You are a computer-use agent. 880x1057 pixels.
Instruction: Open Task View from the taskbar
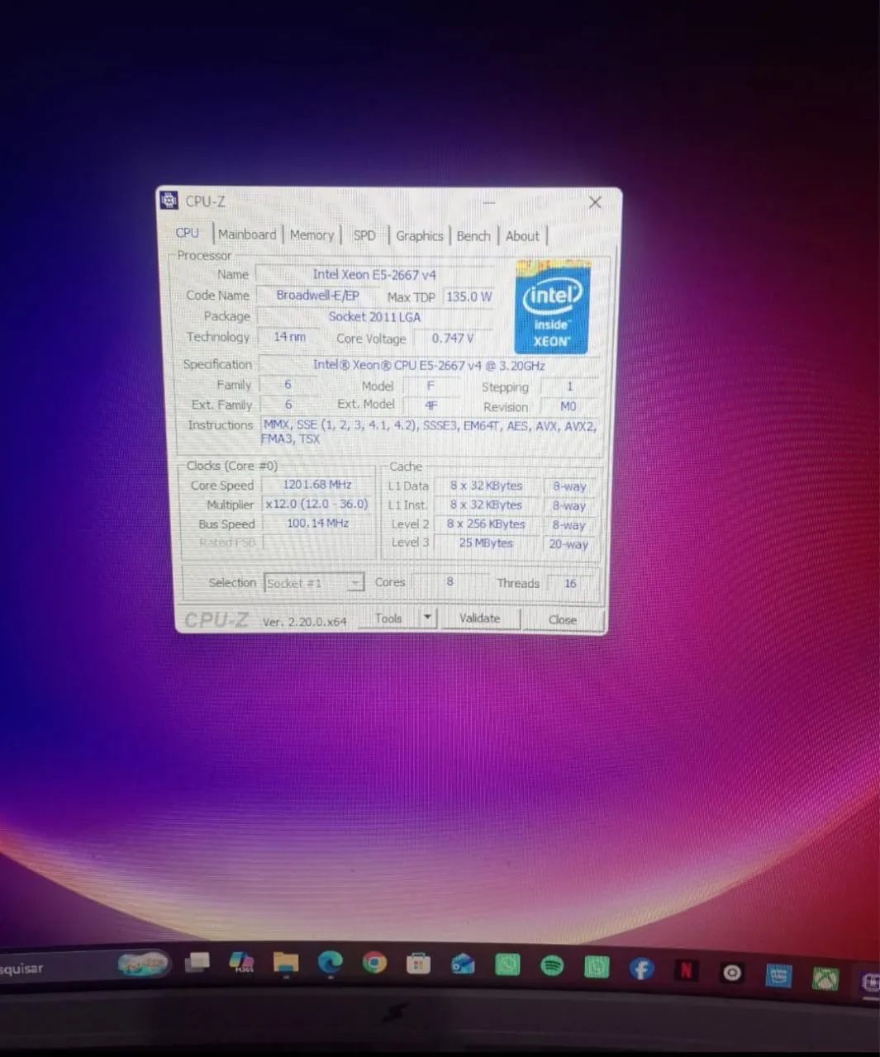click(197, 962)
